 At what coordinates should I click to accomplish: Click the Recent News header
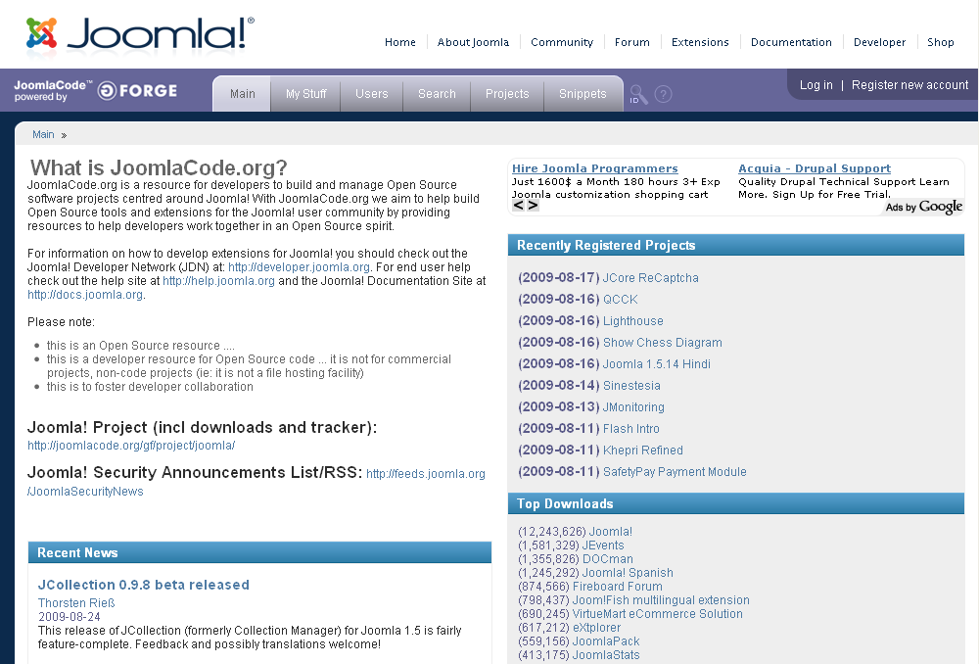(x=259, y=552)
